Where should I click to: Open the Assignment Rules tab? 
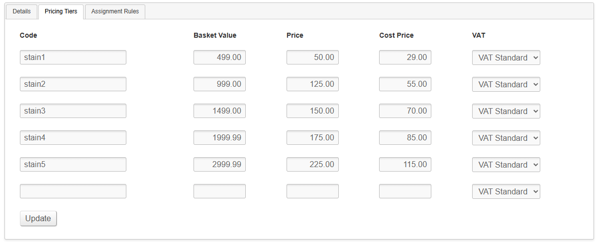(115, 11)
